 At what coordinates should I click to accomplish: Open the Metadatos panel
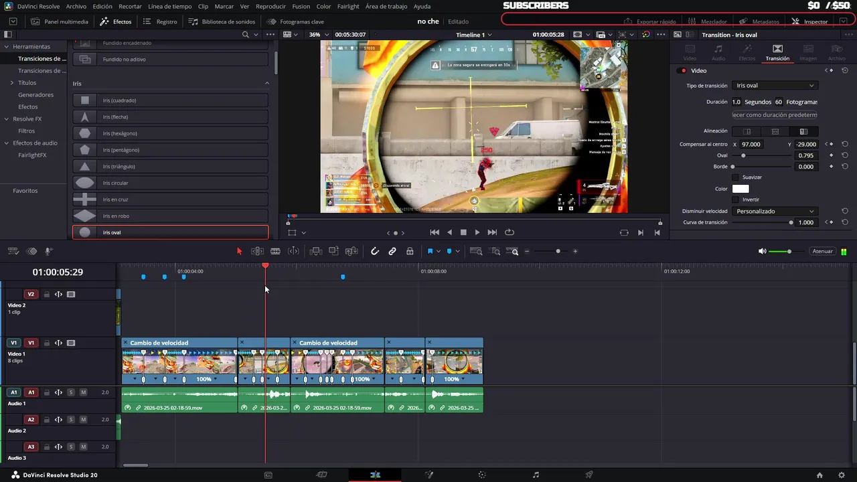coord(759,21)
